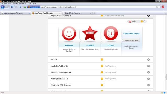The height and width of the screenshot is (94, 167).
Task: Expand the Nintendo DSi Browser row arrow
Action: pos(148,85)
